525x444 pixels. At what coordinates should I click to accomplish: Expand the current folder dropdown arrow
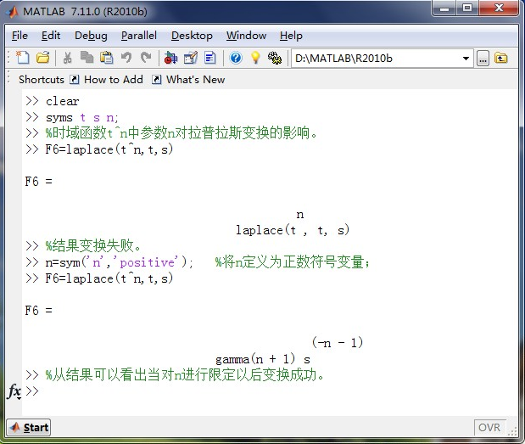click(466, 59)
